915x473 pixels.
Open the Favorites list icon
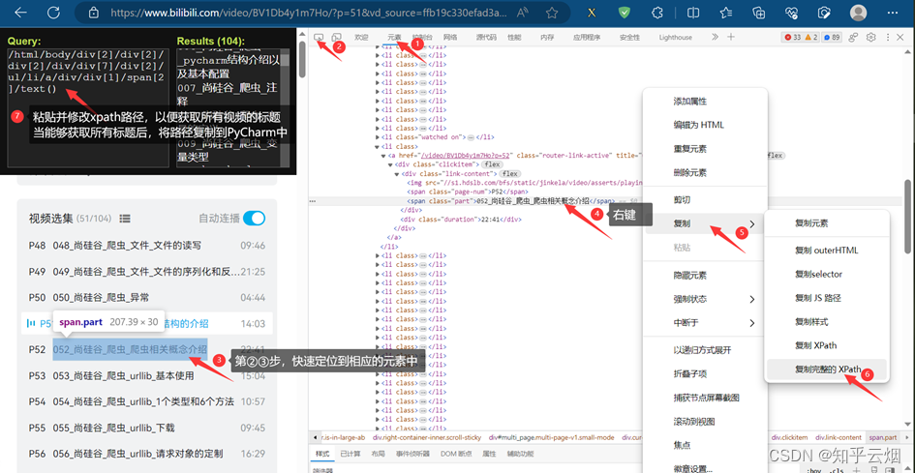pyautogui.click(x=725, y=13)
